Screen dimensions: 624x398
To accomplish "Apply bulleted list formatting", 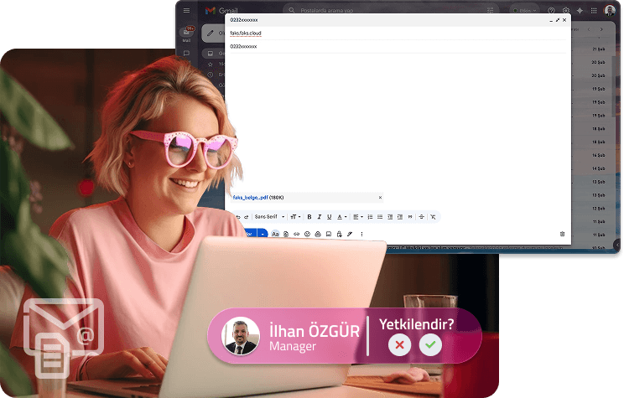I will tap(380, 217).
